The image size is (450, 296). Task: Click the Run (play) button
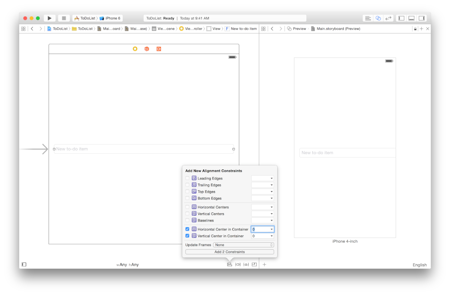click(50, 18)
